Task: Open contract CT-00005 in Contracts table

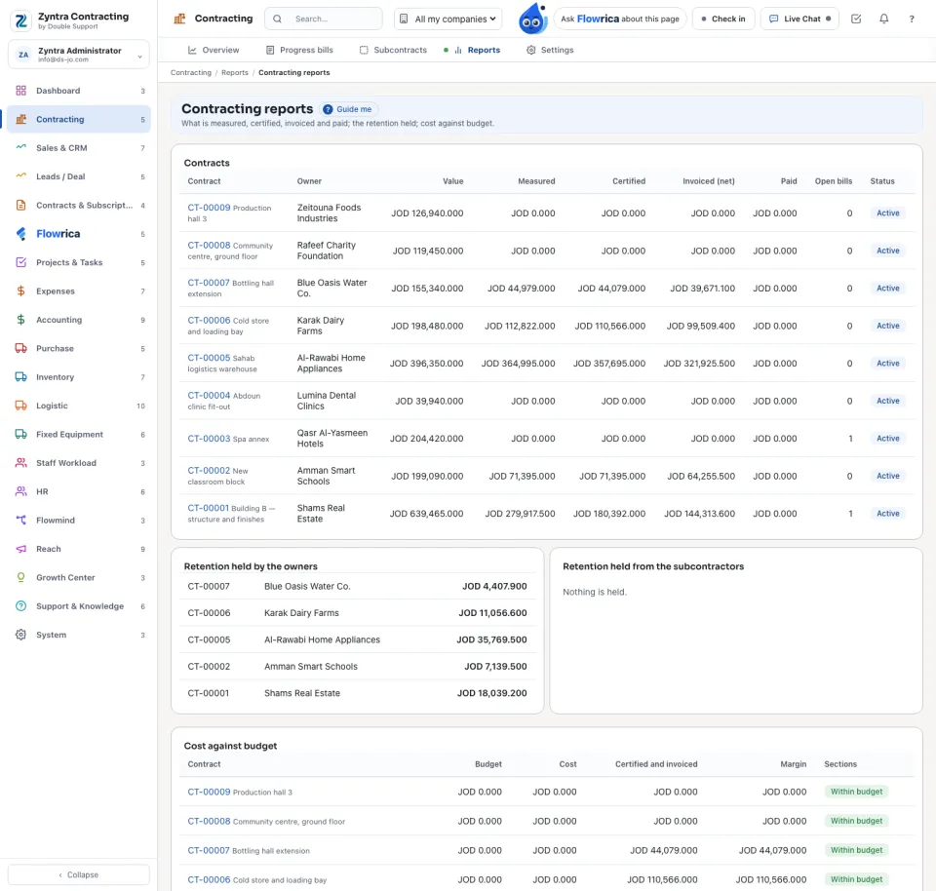Action: [209, 358]
